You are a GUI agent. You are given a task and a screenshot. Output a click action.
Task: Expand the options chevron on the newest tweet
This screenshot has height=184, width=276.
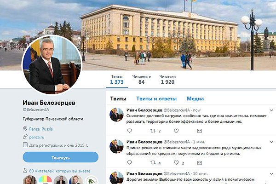(x=271, y=110)
